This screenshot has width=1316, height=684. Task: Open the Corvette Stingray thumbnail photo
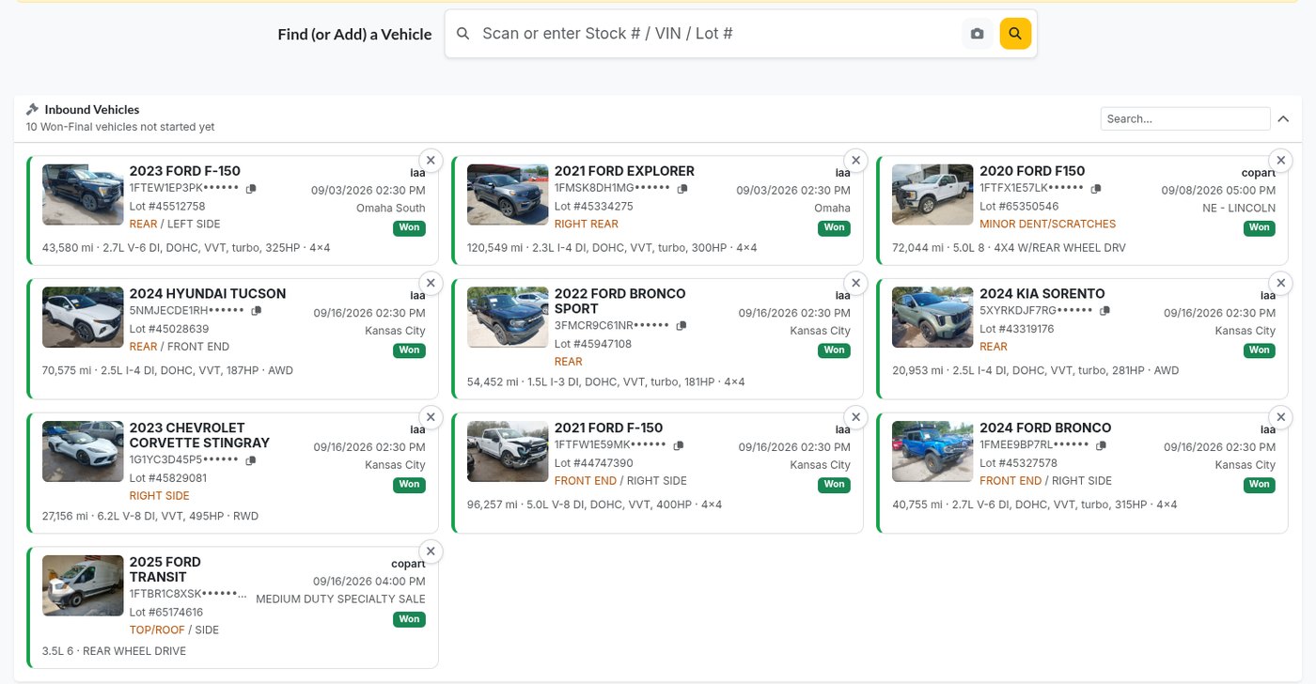point(83,452)
